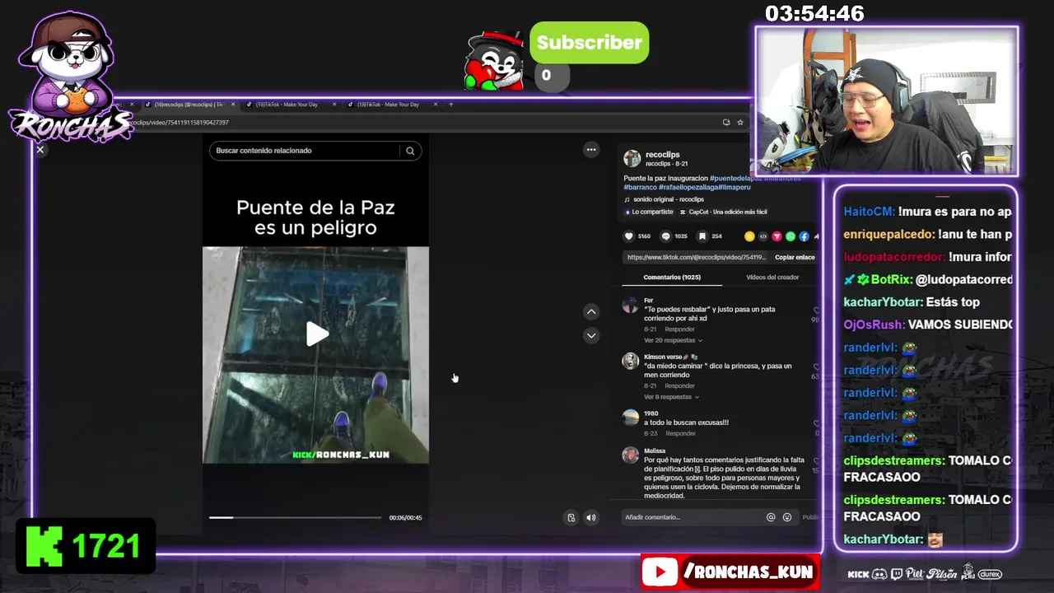Open recoclips profile avatar
The height and width of the screenshot is (593, 1054).
coord(632,158)
